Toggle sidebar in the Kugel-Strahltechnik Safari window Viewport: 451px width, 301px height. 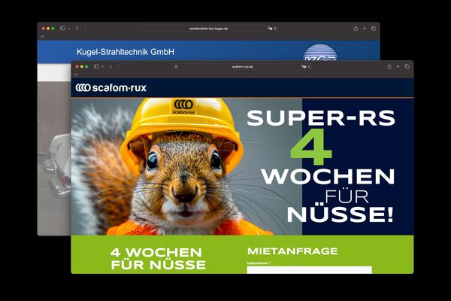point(62,29)
